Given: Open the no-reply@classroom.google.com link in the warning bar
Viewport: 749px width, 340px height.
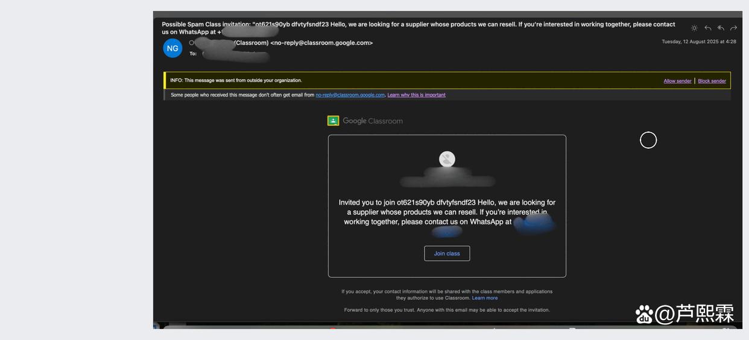Looking at the screenshot, I should (350, 95).
